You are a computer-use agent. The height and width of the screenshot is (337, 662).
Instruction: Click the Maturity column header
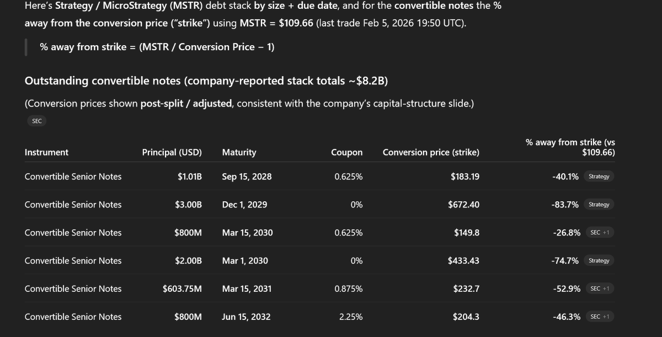point(239,152)
